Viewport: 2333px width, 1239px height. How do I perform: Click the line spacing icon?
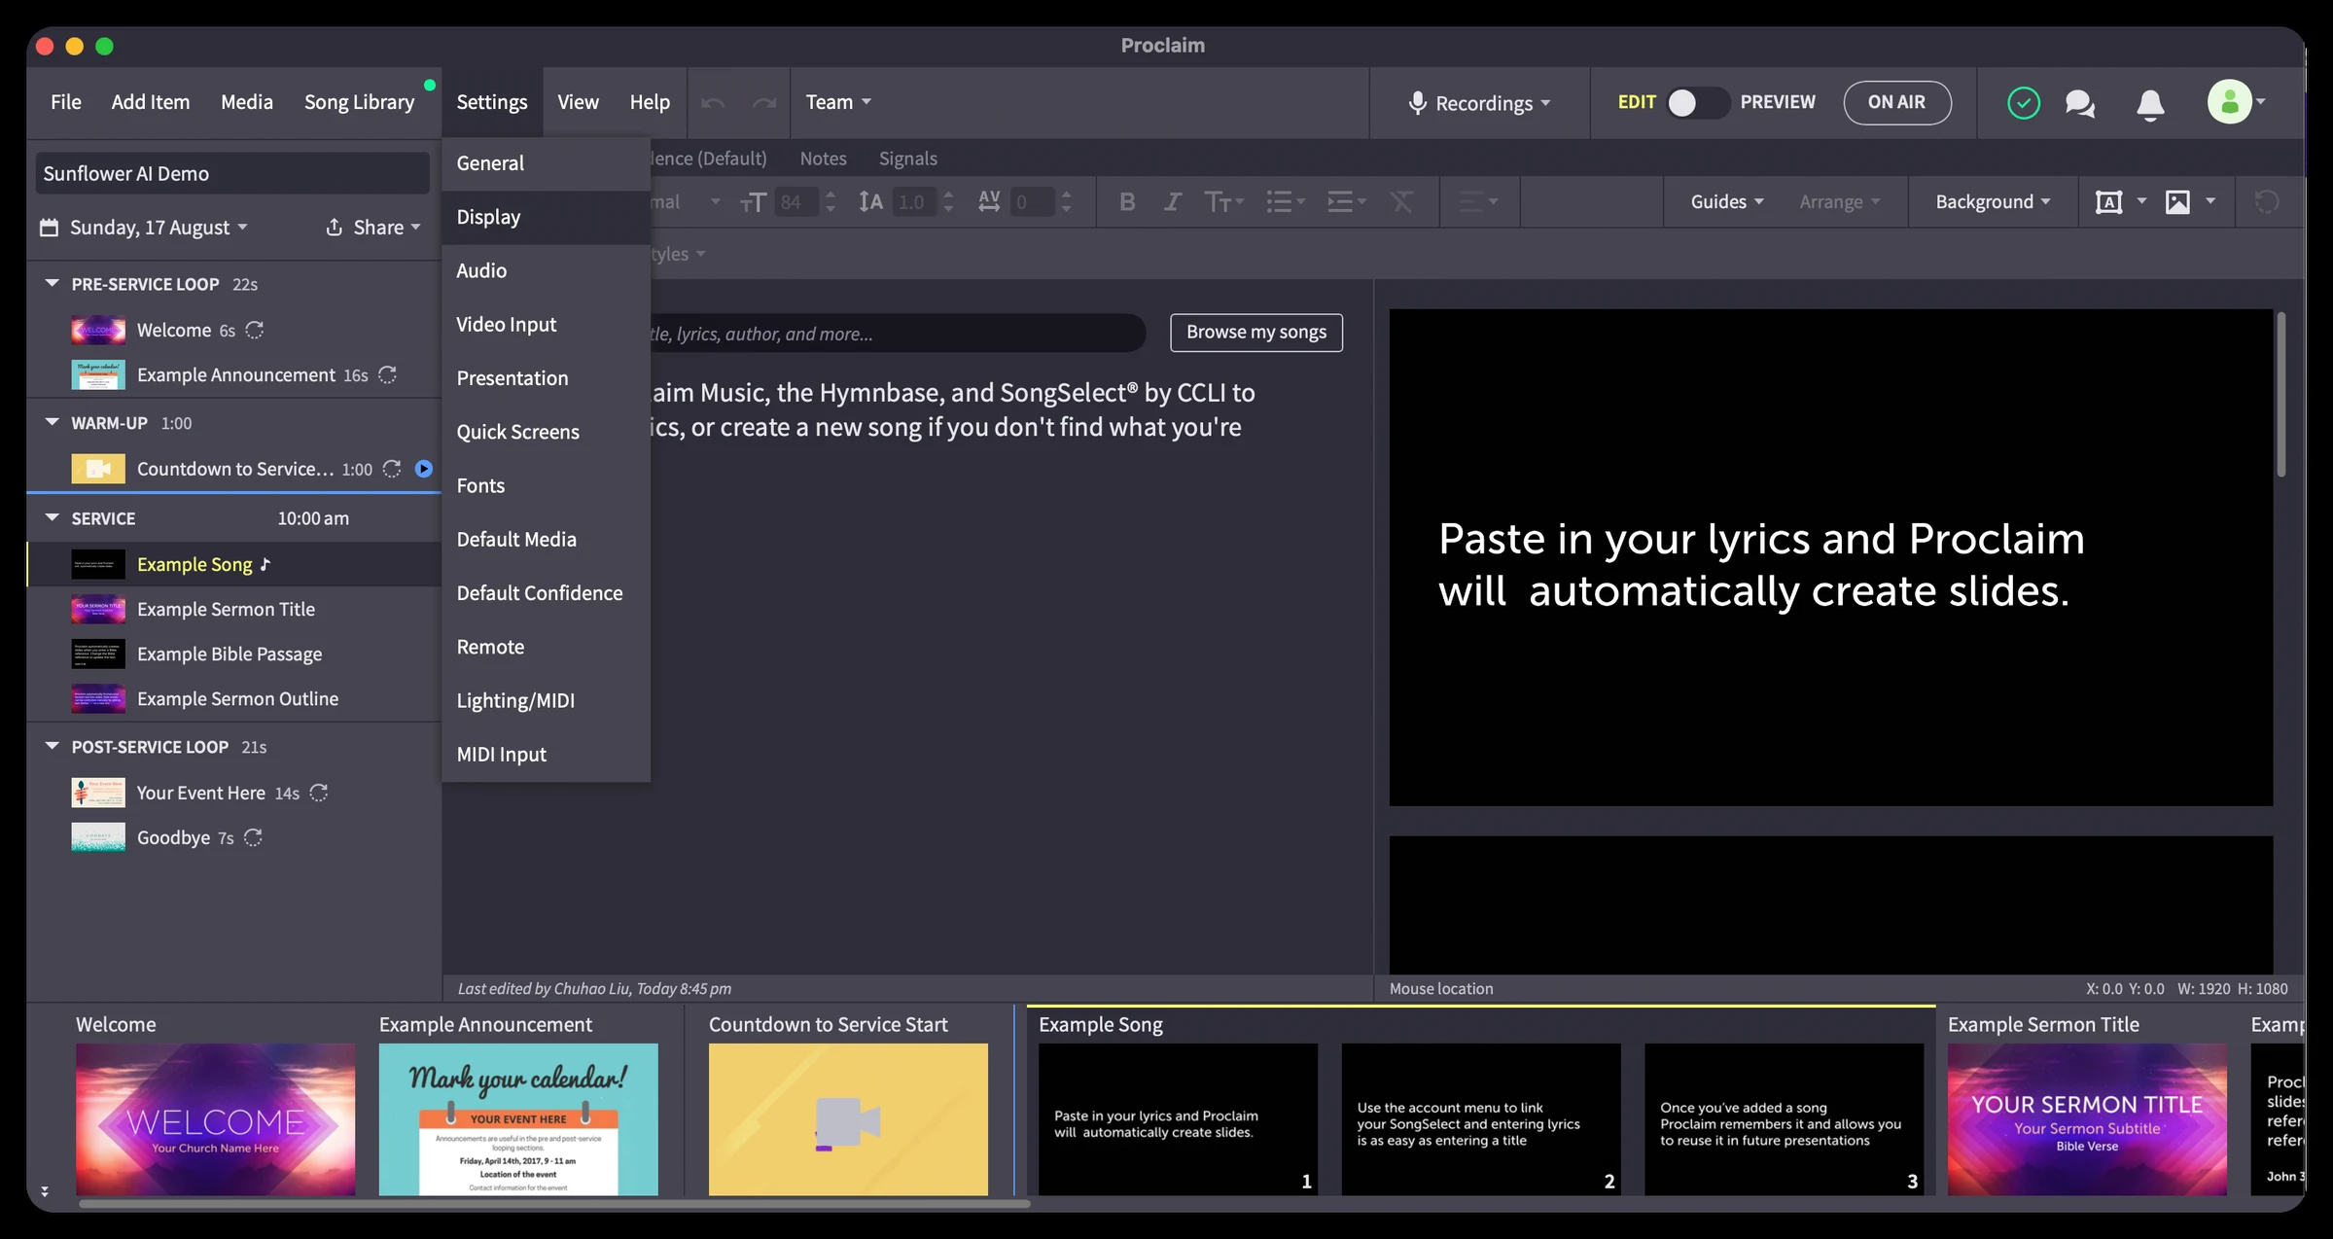(870, 201)
